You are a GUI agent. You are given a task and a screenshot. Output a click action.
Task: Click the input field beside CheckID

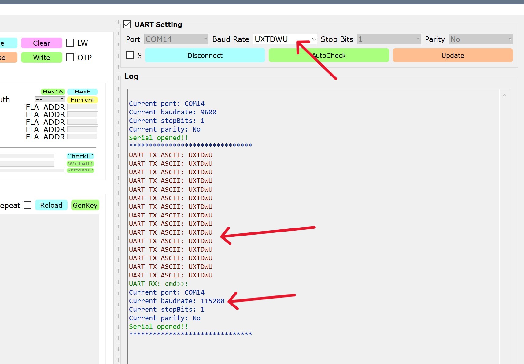point(27,156)
